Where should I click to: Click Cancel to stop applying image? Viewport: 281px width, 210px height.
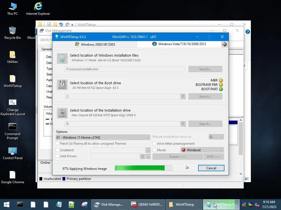point(211,168)
